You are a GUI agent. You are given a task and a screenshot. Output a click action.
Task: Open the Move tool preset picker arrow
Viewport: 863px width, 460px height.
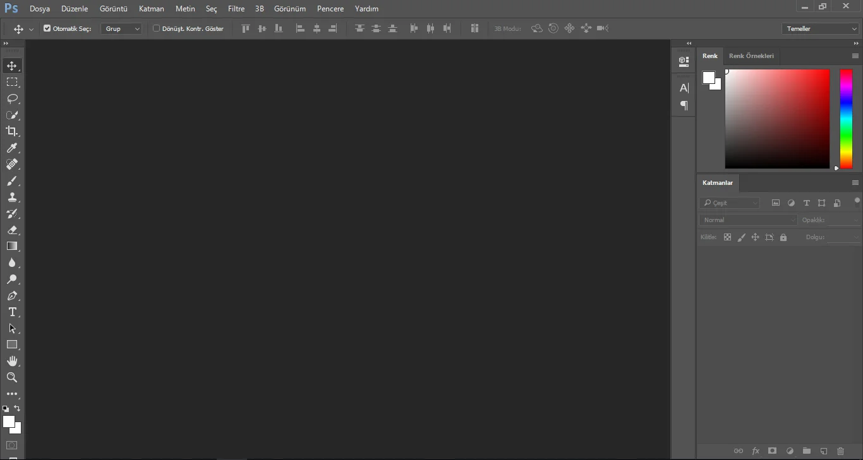(31, 29)
